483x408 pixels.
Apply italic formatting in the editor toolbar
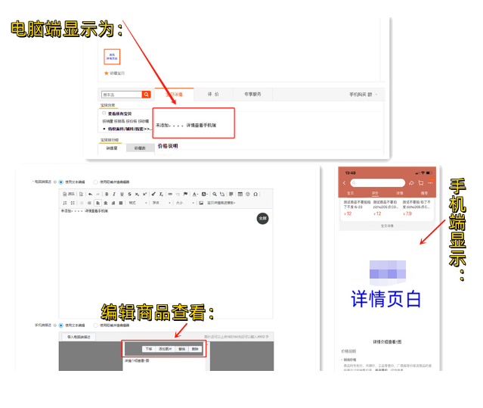point(113,194)
